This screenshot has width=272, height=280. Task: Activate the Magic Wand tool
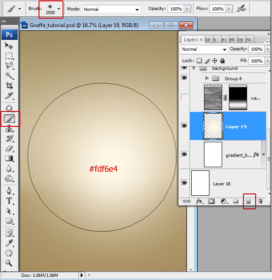tap(9, 75)
